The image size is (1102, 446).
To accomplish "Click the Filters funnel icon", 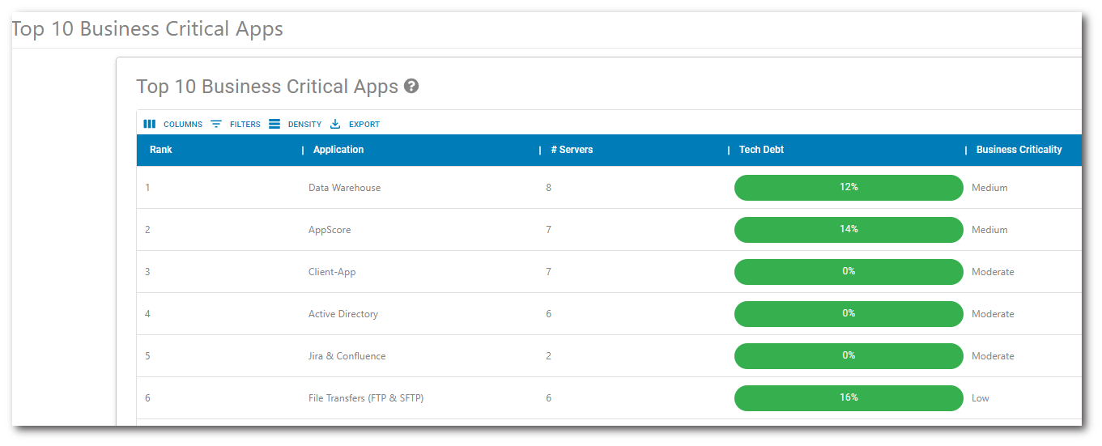I will pyautogui.click(x=216, y=124).
